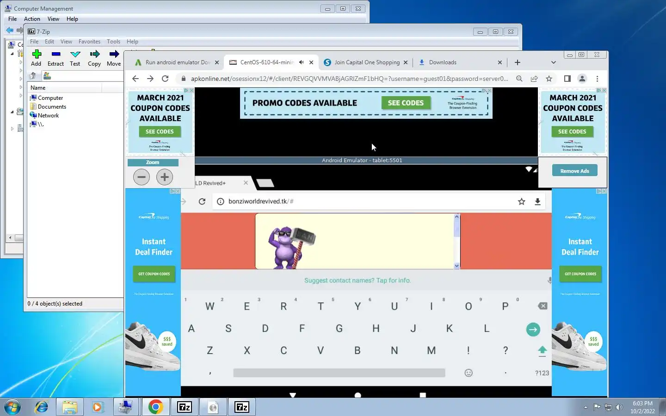Open Chrome three-dot menu
The height and width of the screenshot is (416, 666).
coord(597,79)
